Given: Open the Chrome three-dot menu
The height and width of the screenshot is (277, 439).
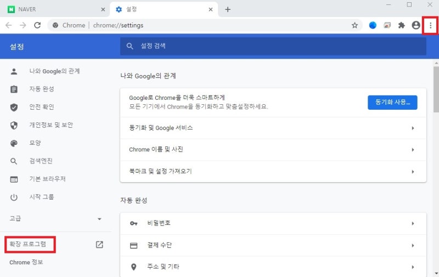Looking at the screenshot, I should [x=430, y=25].
